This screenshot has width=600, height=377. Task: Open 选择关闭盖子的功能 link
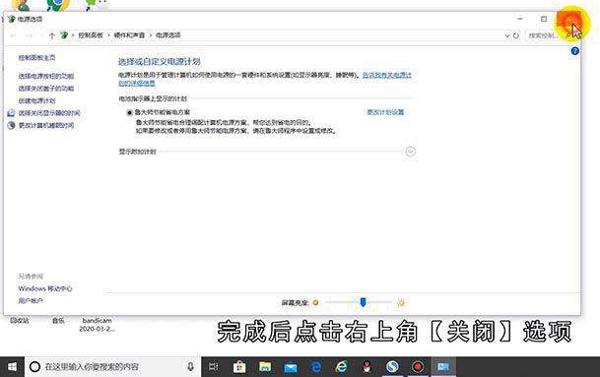[x=46, y=89]
